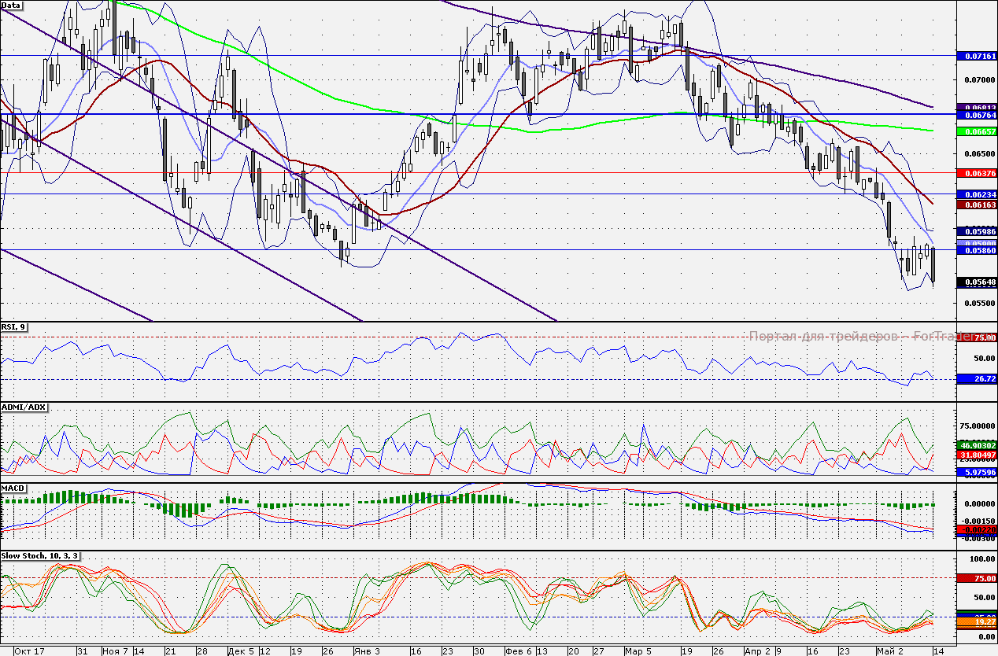The height and width of the screenshot is (656, 998).
Task: Select the Янв 3 date marker
Action: 363,651
